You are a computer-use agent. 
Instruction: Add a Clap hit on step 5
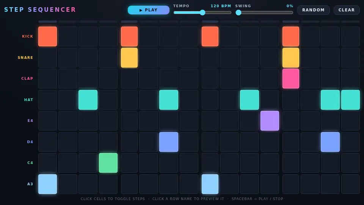click(129, 79)
